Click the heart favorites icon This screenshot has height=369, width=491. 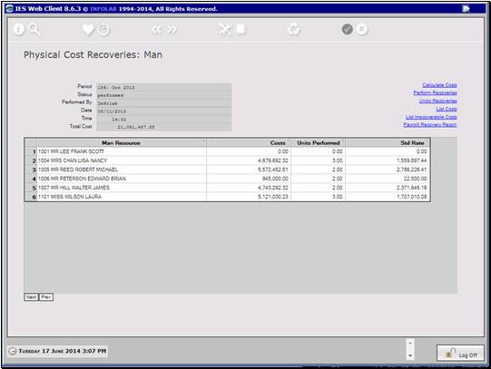[x=88, y=30]
